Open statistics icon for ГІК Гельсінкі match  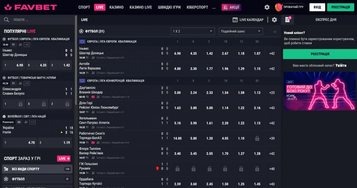[93, 173]
